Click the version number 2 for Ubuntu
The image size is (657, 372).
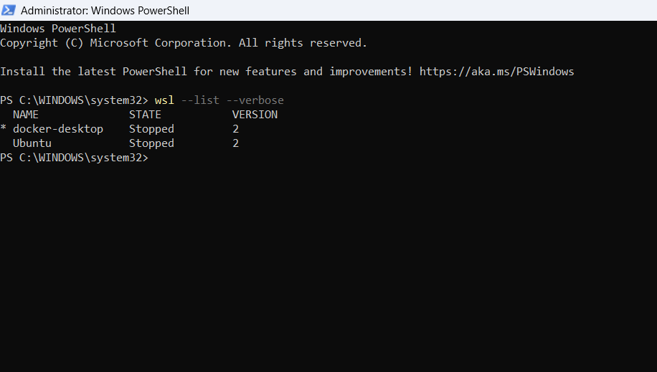pos(235,143)
